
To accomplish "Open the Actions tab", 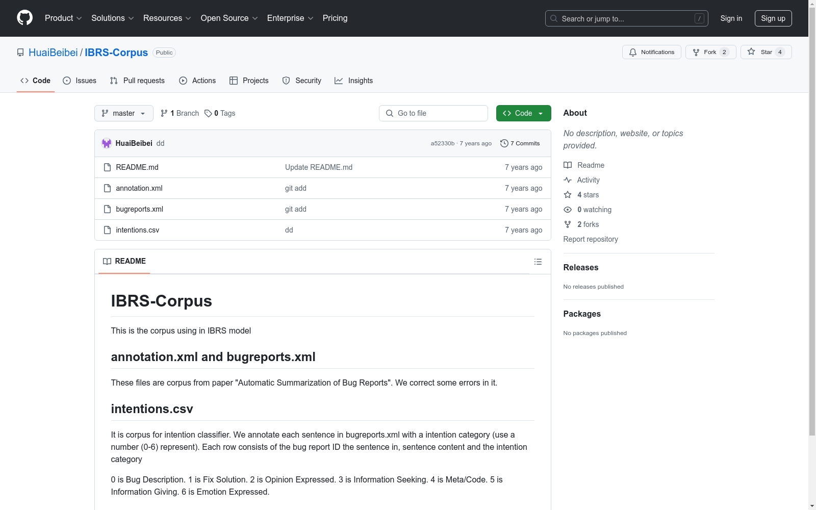I will (197, 81).
